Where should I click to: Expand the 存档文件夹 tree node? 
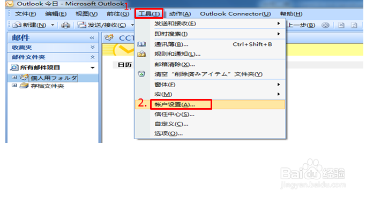(14, 86)
